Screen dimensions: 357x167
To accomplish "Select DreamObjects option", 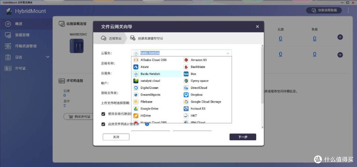I will coord(157,95).
